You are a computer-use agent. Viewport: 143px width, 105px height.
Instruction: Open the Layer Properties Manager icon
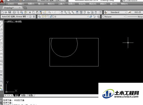[x=39, y=17]
